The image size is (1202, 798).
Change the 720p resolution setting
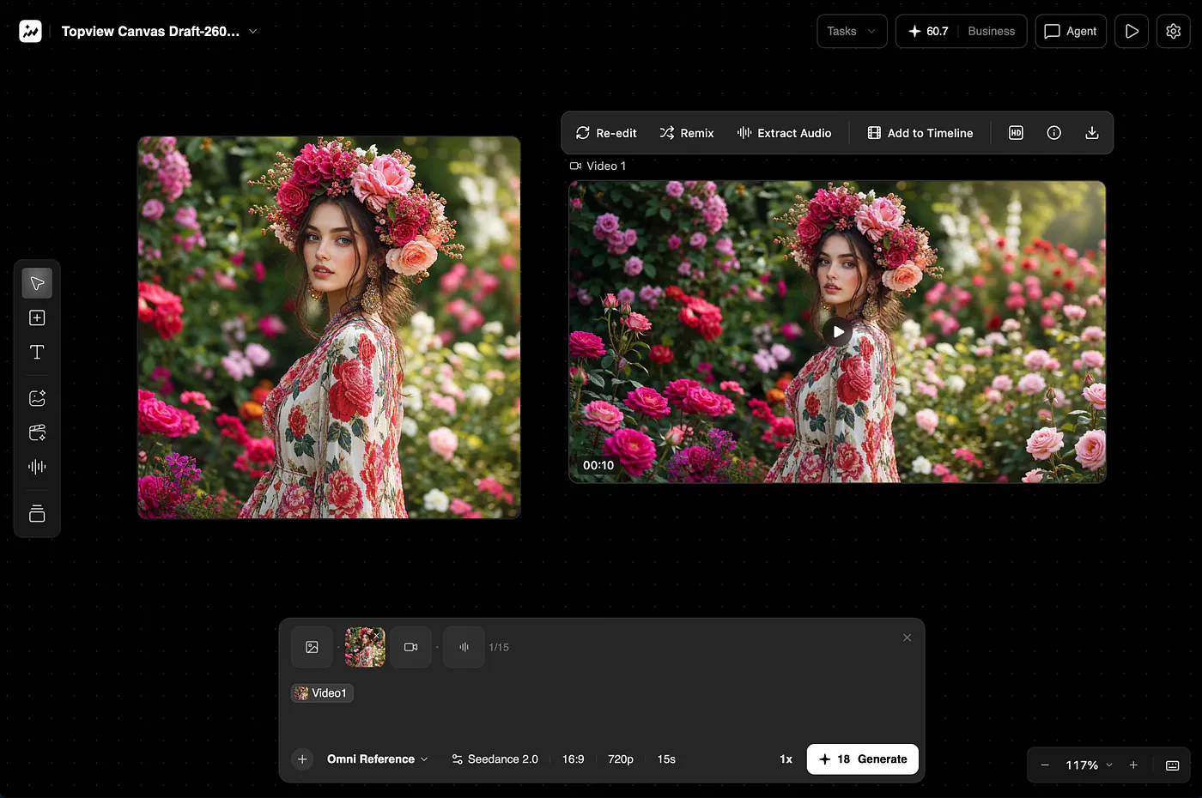point(621,759)
